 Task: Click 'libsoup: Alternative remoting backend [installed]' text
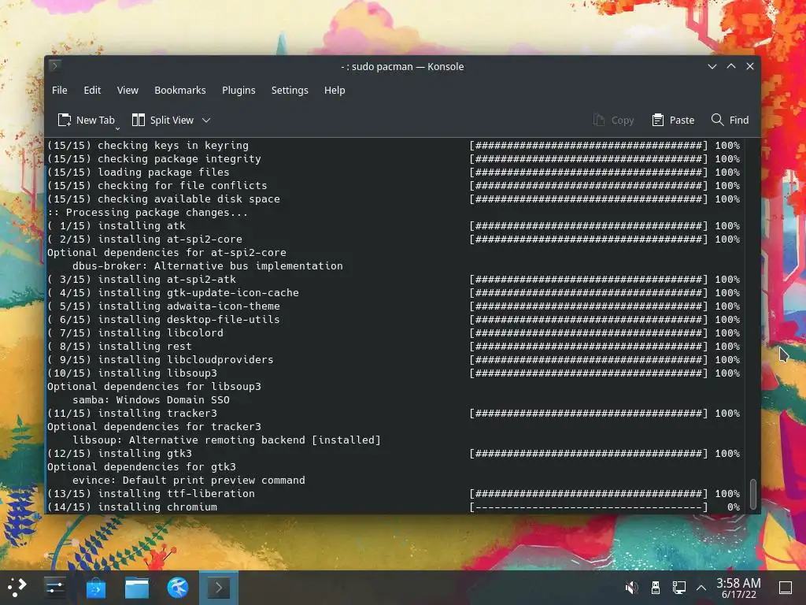[227, 440]
